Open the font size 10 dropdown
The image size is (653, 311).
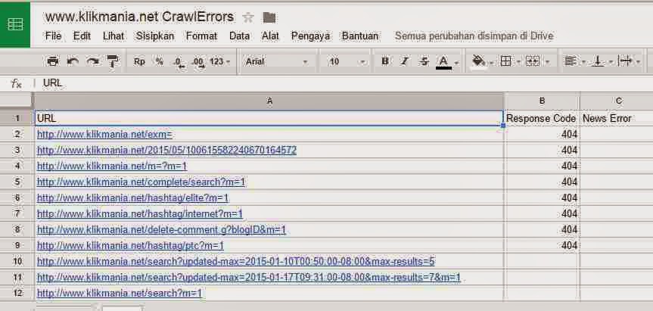(347, 61)
